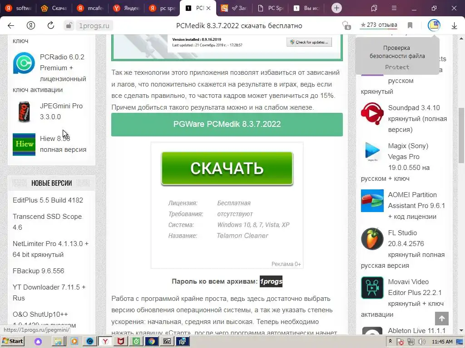This screenshot has height=348, width=465.
Task: Click the 1progs.ru address field
Action: click(x=94, y=26)
